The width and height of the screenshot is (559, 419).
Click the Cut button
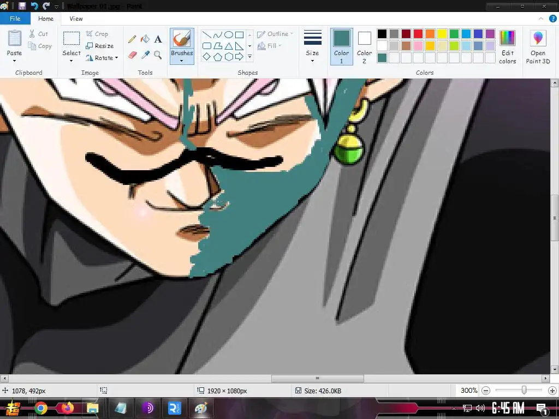click(39, 34)
